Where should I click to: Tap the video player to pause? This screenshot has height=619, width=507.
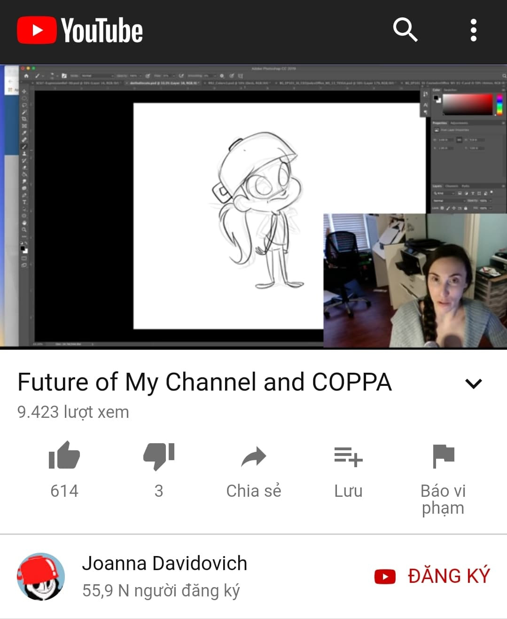[x=254, y=207]
